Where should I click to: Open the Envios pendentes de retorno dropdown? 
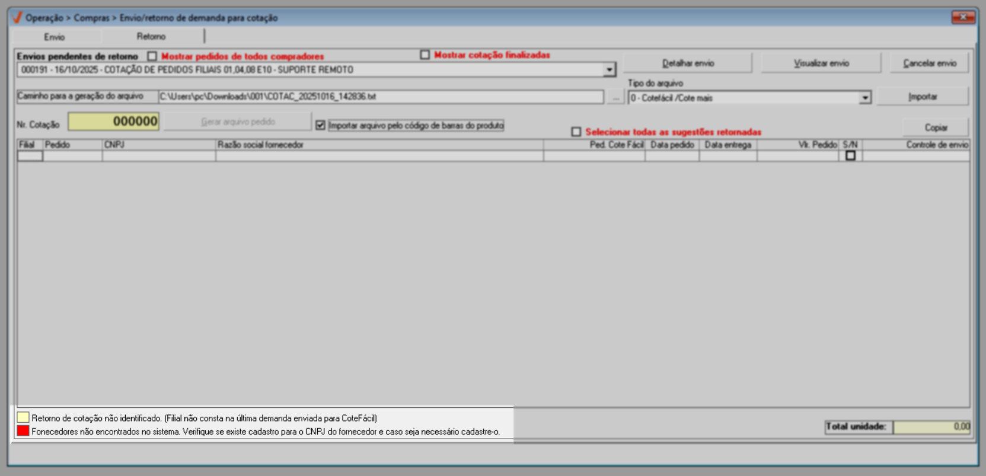click(x=609, y=70)
